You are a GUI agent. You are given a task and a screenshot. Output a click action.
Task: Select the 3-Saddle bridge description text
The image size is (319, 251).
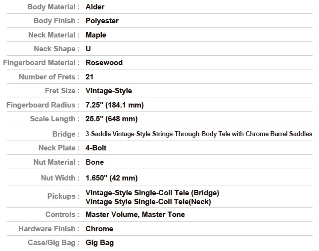click(199, 134)
